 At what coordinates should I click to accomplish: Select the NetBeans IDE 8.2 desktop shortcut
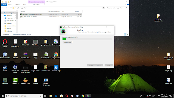5,55
